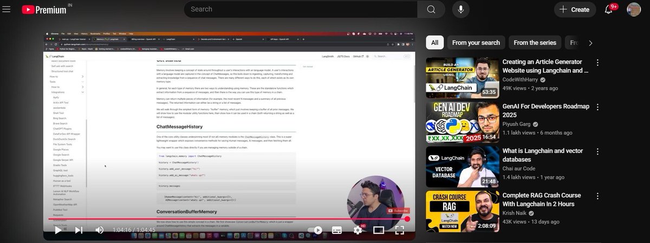Screen dimensions: 650x243
Task: Open the account profile avatar
Action: point(633,9)
